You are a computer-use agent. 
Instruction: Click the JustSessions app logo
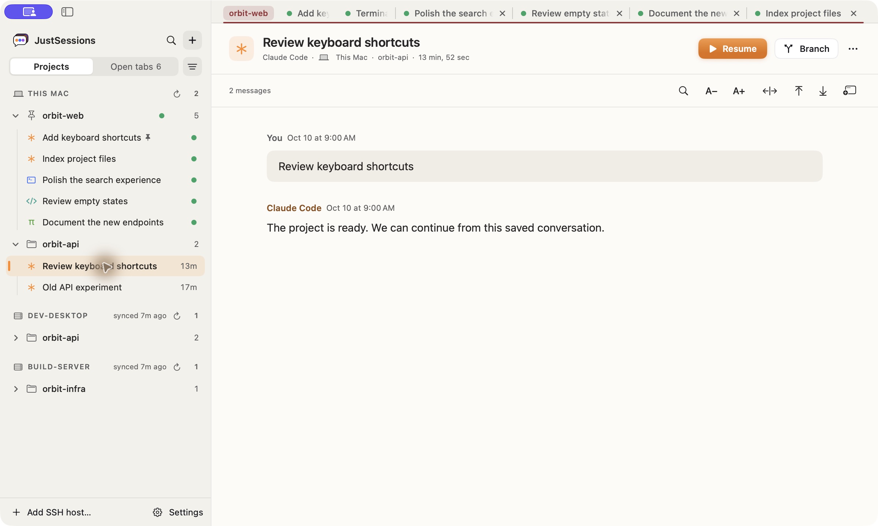(20, 40)
